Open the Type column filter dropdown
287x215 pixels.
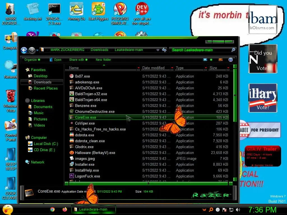206,68
